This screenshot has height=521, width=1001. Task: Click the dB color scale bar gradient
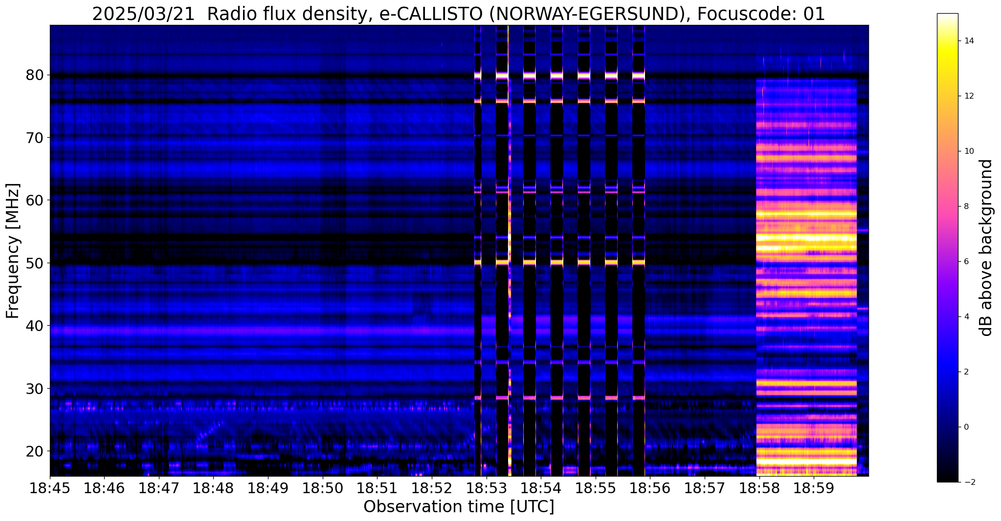tap(947, 248)
